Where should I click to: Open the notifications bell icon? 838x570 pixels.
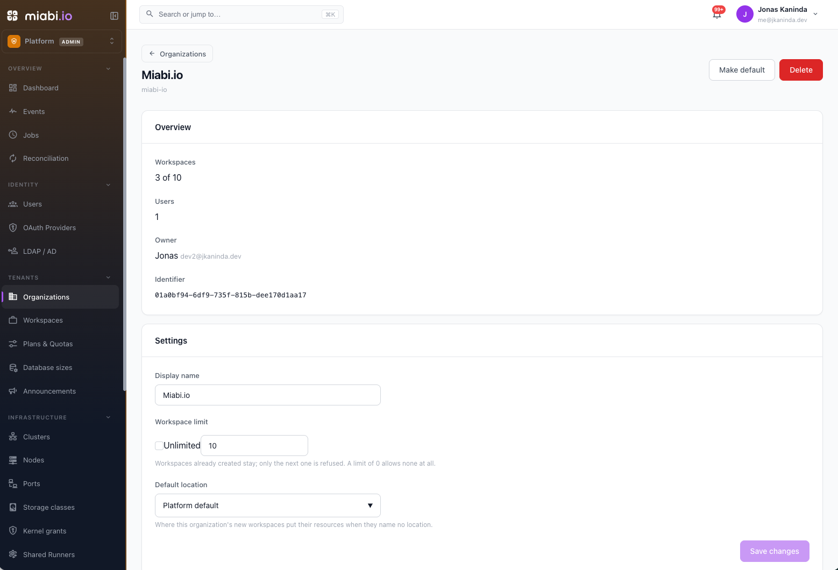tap(717, 14)
